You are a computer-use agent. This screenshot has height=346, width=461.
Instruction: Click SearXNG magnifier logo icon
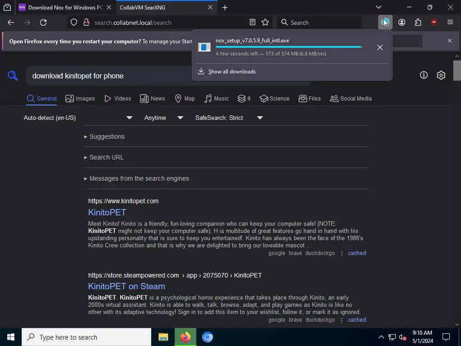tap(13, 76)
